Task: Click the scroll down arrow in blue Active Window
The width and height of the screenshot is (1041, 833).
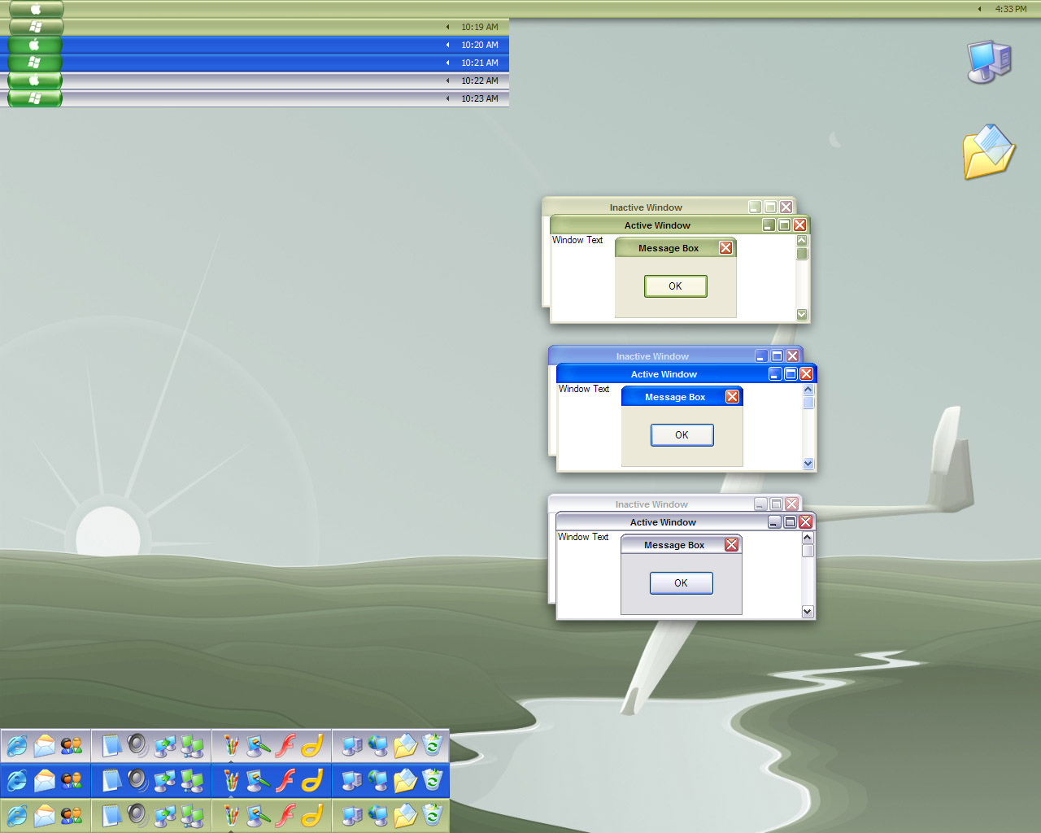Action: tap(808, 464)
